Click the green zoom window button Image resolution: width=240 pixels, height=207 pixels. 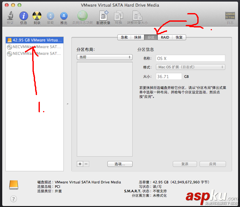point(19,5)
